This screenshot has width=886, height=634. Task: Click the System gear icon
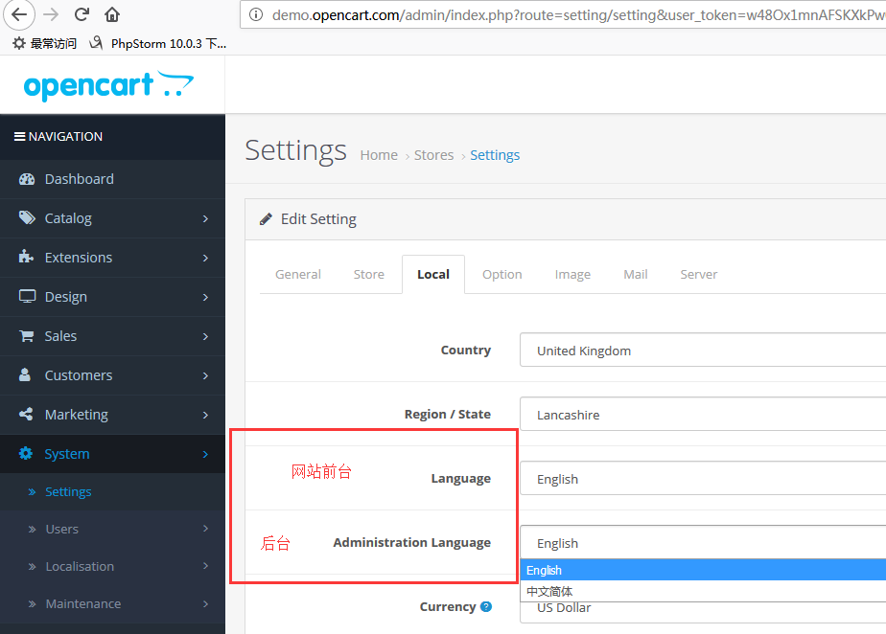26,453
